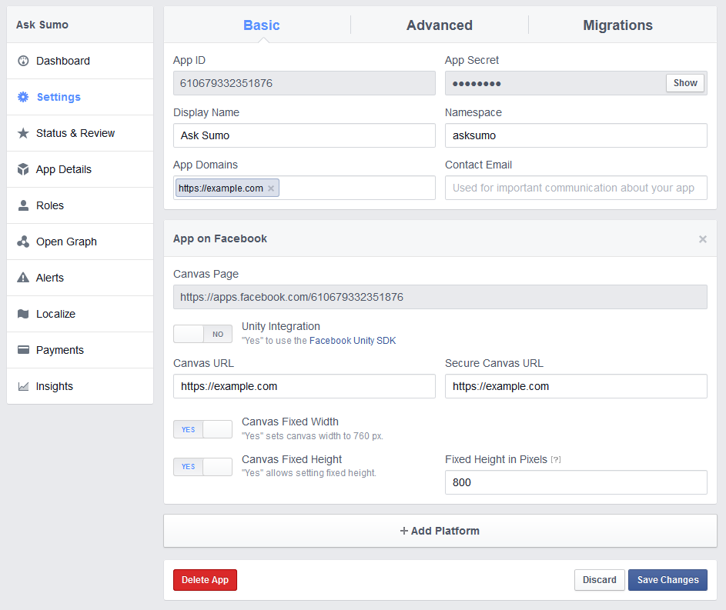
Task: Click the Fixed Height help question mark
Action: coord(556,460)
